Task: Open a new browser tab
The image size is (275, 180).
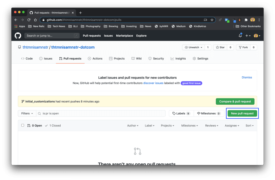Action: [80, 13]
